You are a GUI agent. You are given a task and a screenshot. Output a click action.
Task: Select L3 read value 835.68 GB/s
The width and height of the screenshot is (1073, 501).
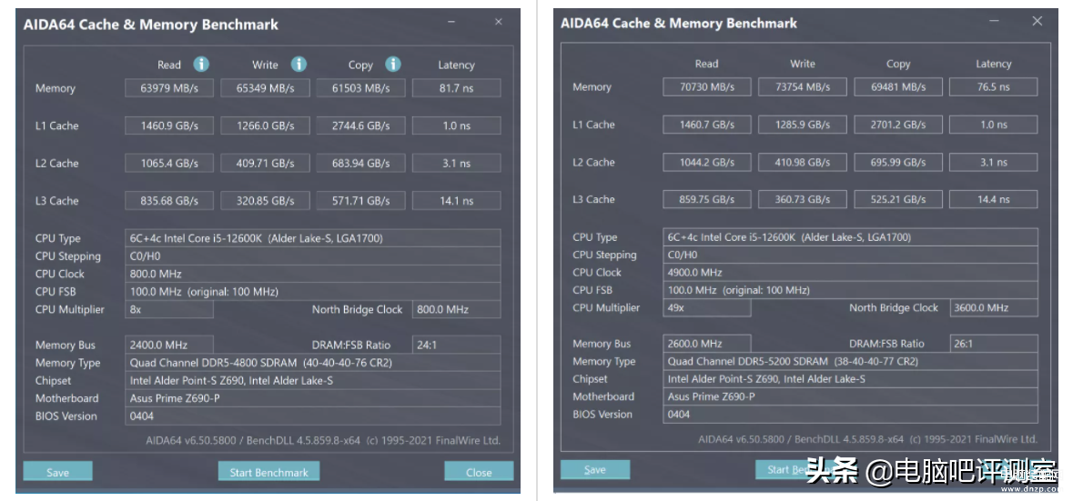point(169,201)
